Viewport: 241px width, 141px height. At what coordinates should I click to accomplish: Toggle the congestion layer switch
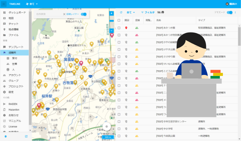point(84,14)
